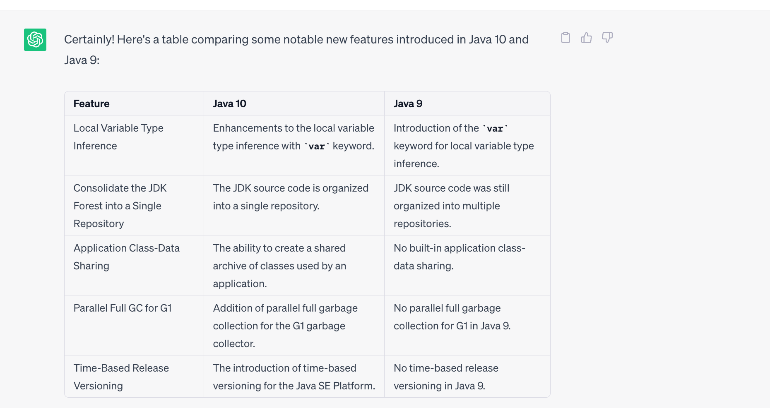Viewport: 770px width, 408px height.
Task: Click the Time-Based Release Versioning cell
Action: coord(134,377)
